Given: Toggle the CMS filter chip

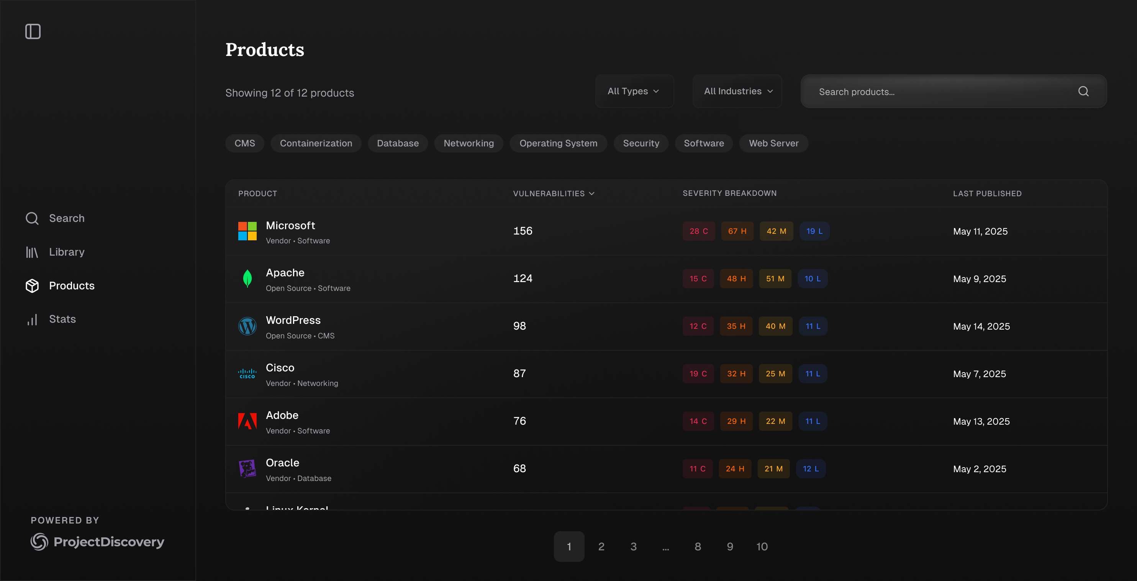Looking at the screenshot, I should click(244, 143).
